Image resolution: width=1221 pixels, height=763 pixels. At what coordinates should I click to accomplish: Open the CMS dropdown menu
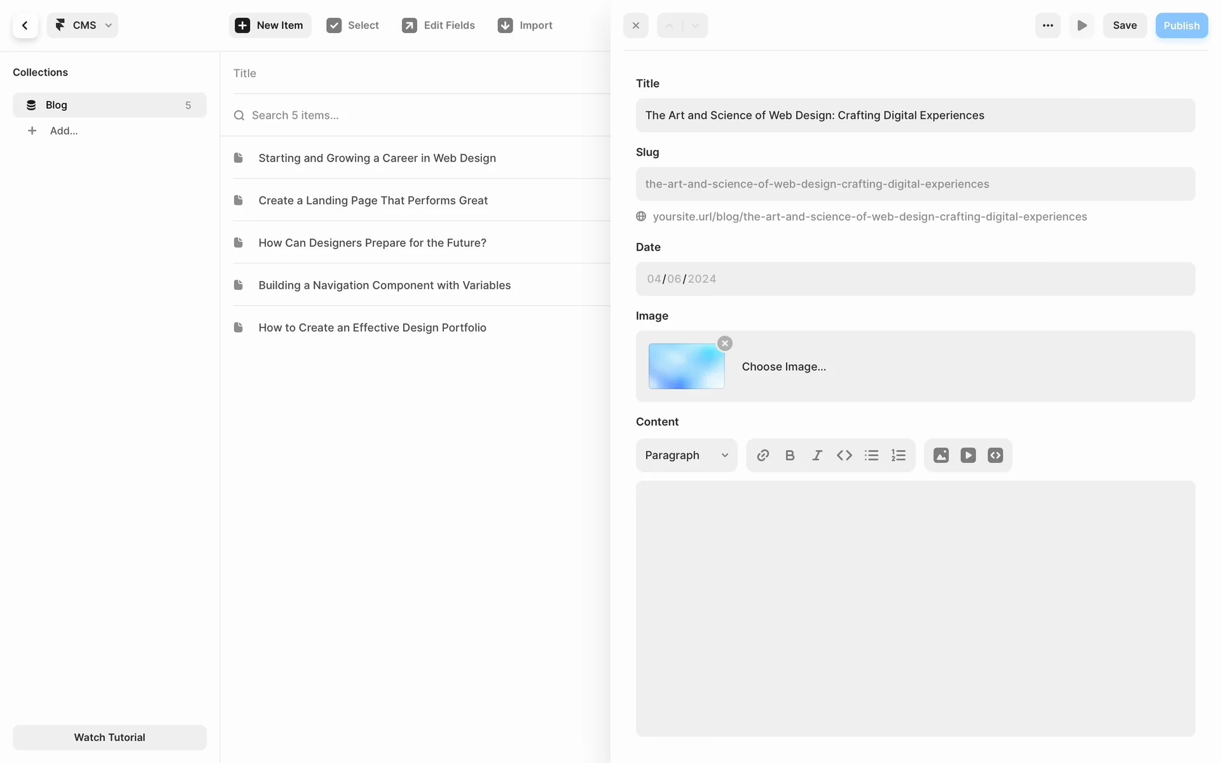pos(83,25)
